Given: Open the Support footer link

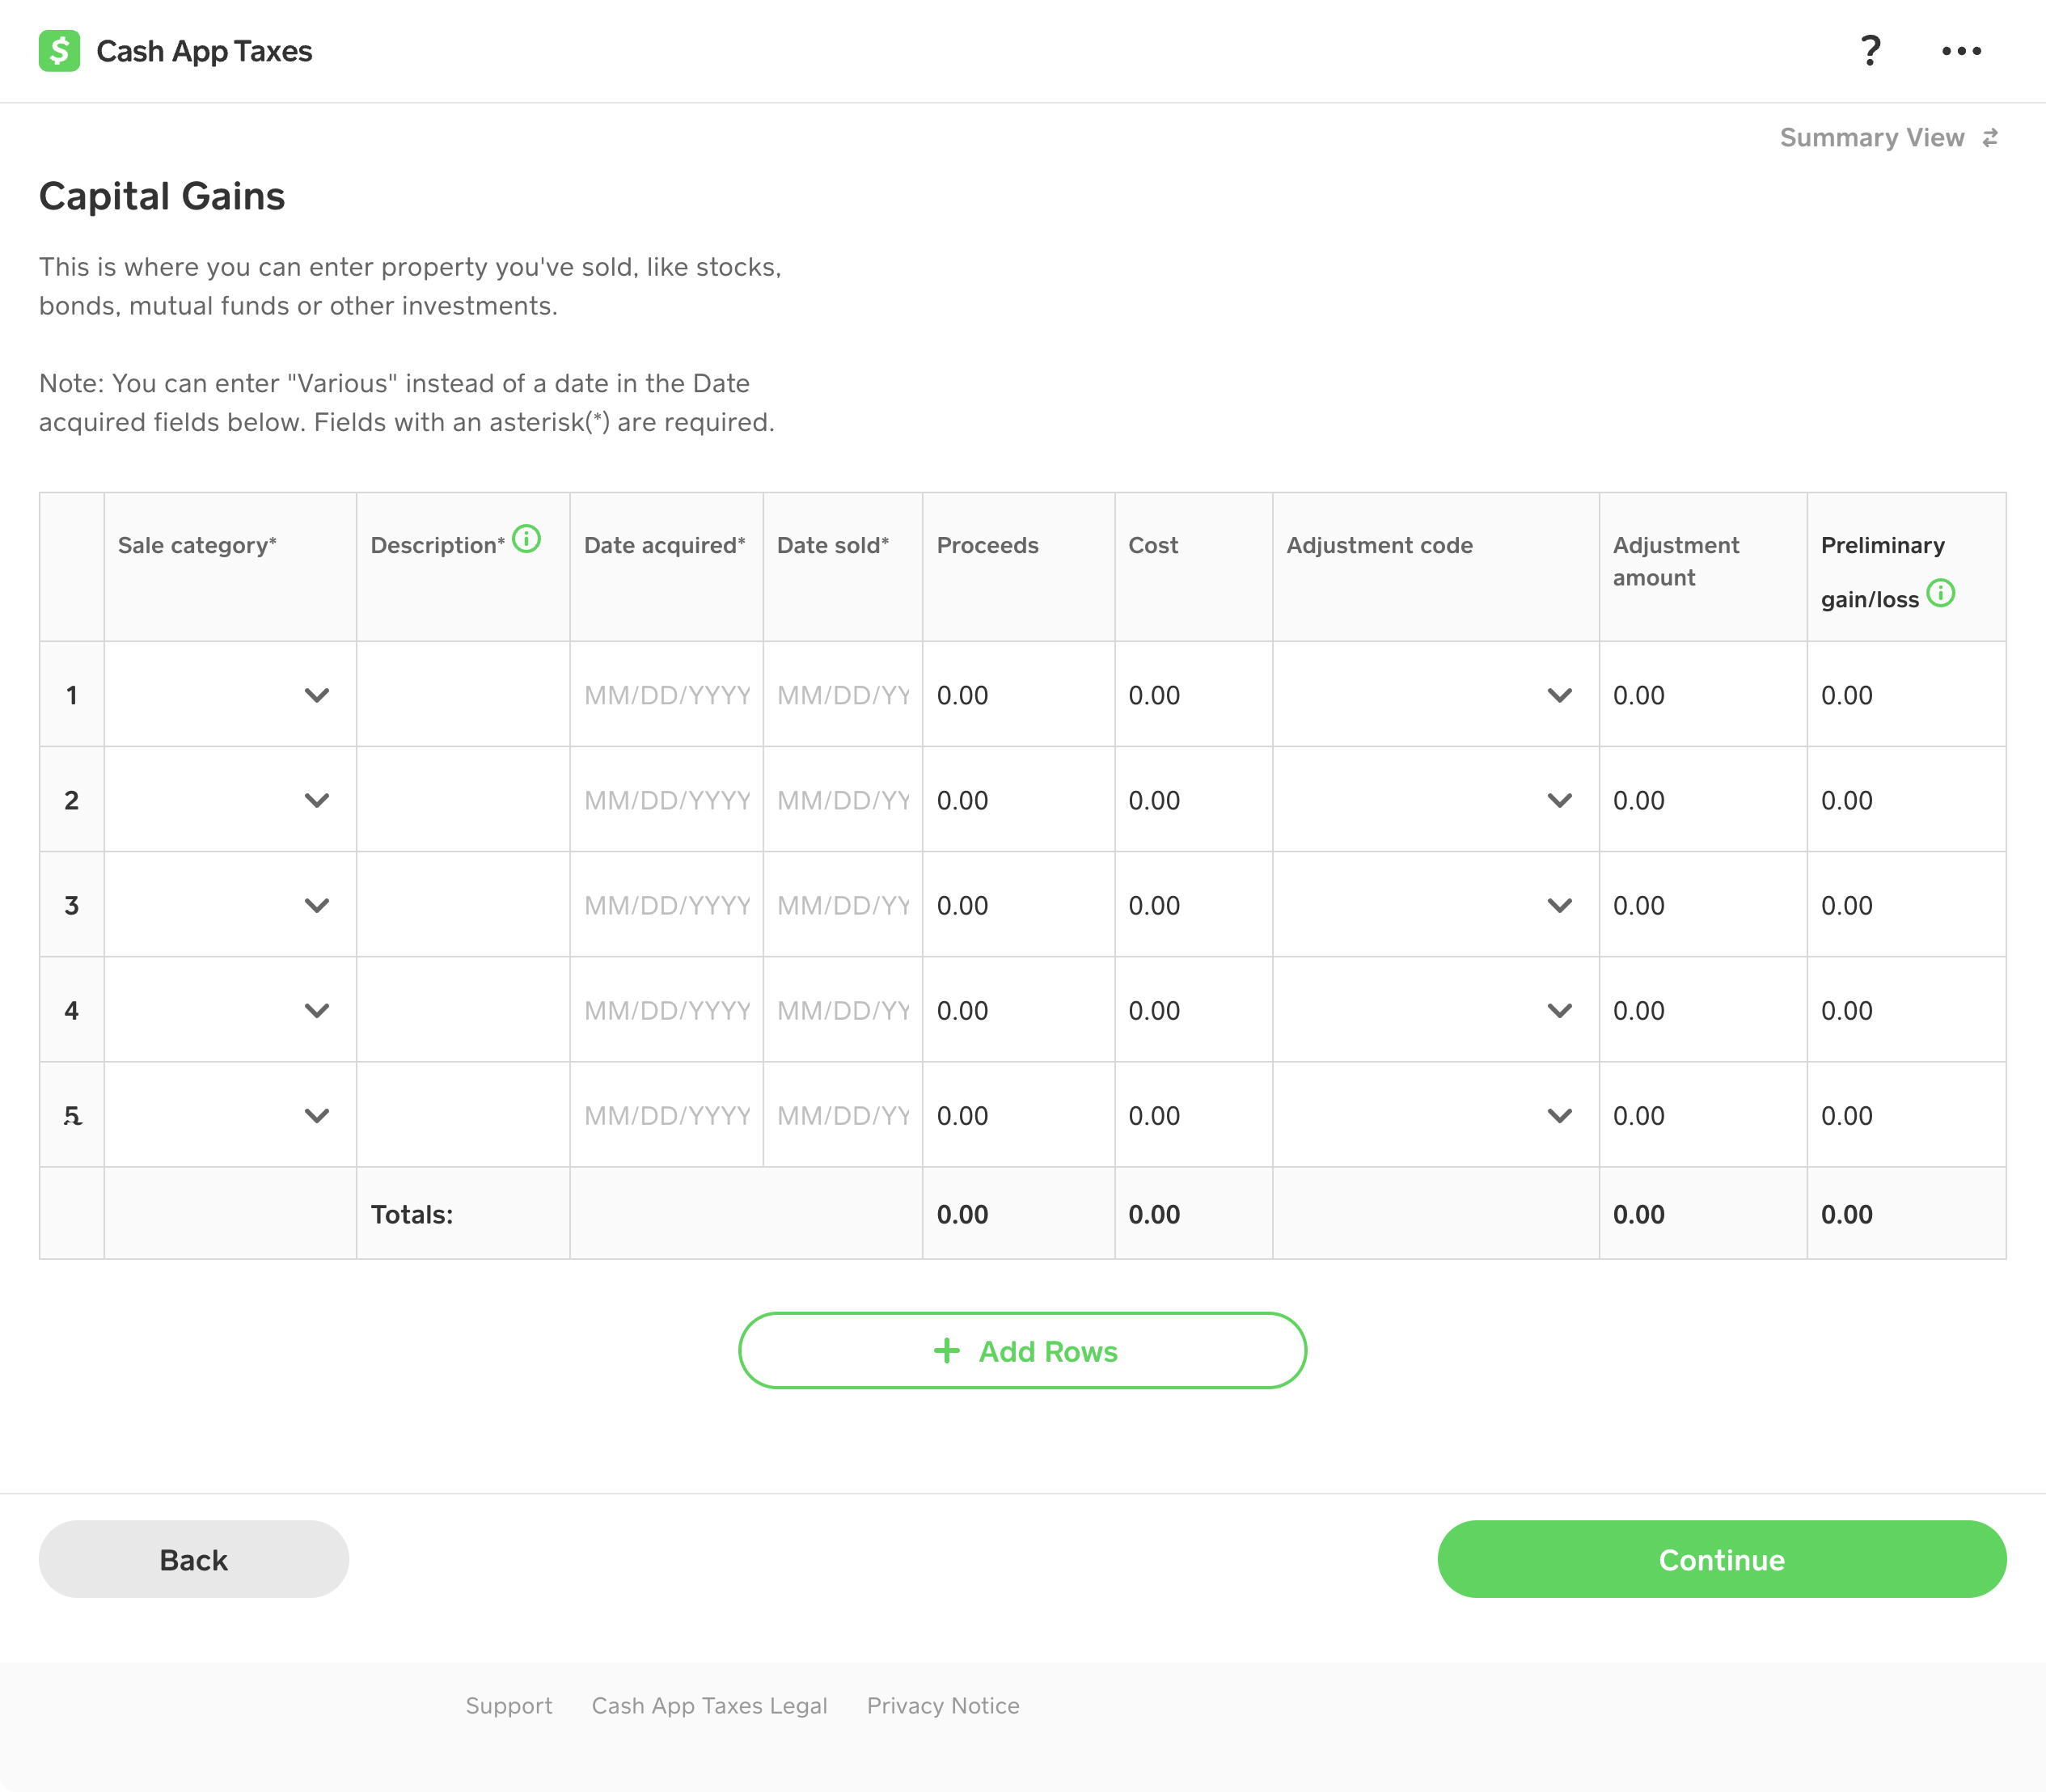Looking at the screenshot, I should point(508,1706).
